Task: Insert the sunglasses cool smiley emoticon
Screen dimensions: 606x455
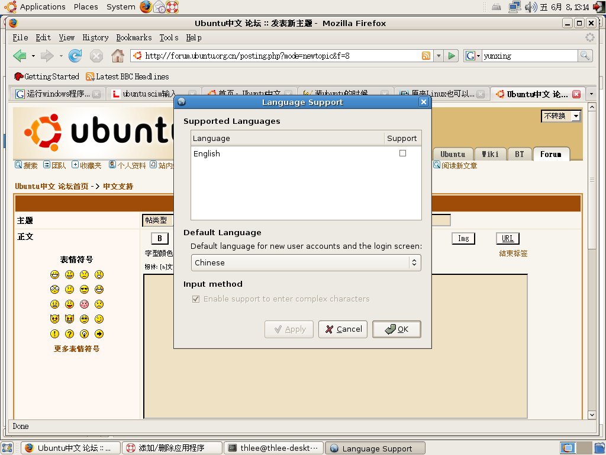Action: pyautogui.click(x=84, y=289)
